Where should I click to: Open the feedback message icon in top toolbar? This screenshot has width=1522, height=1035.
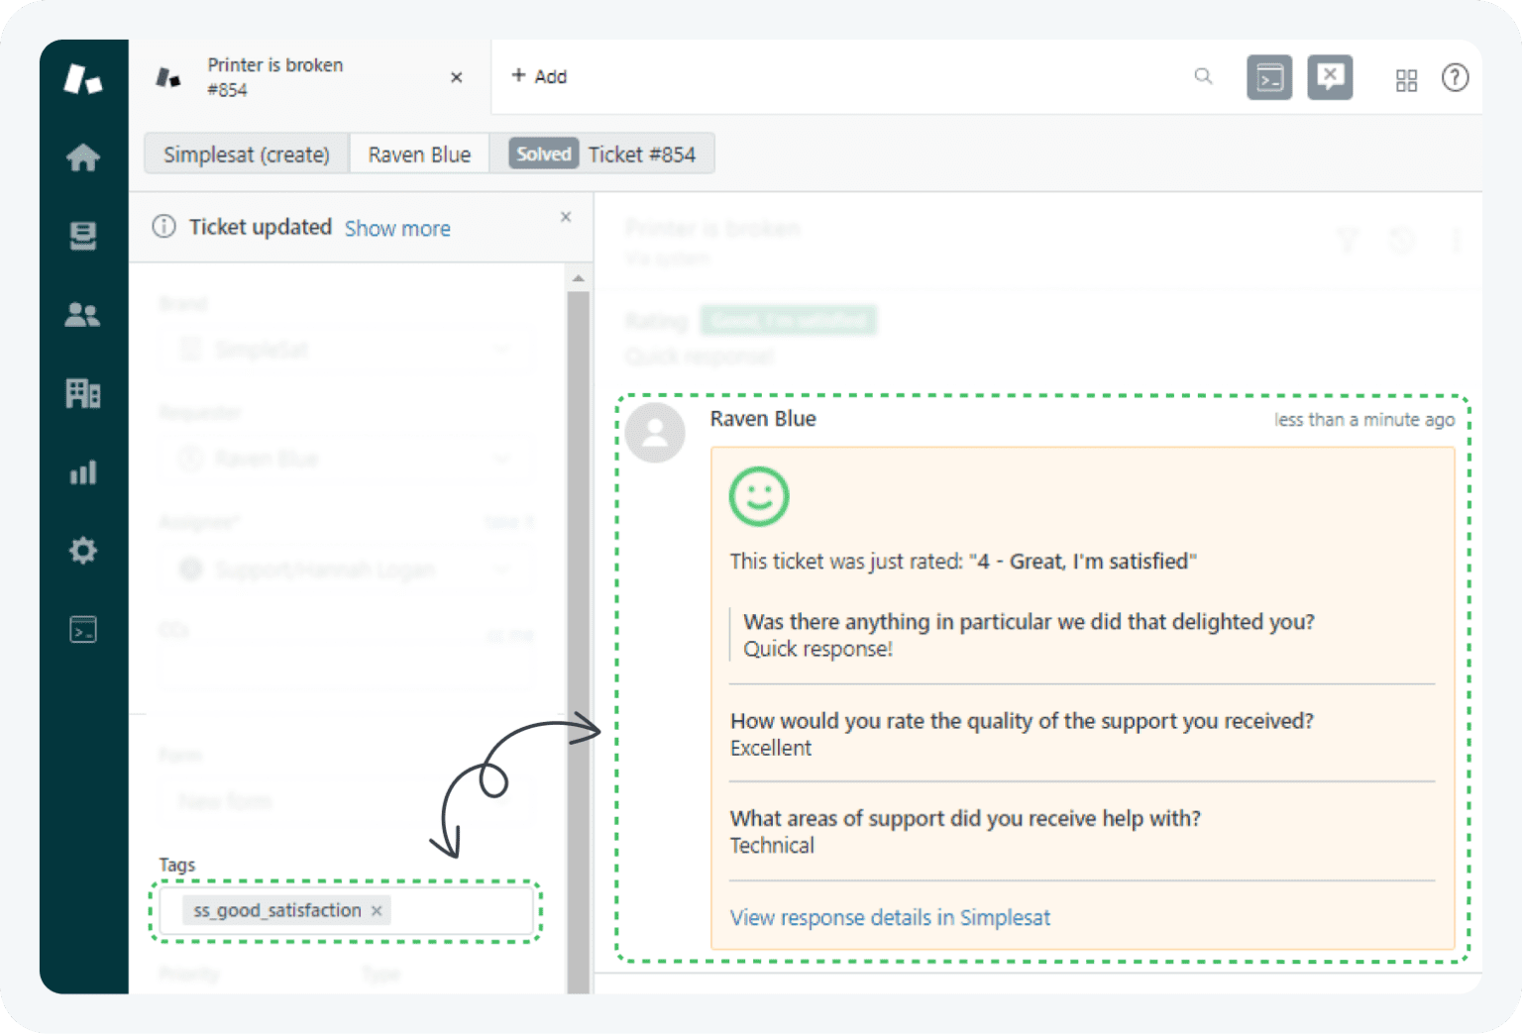(x=1330, y=76)
